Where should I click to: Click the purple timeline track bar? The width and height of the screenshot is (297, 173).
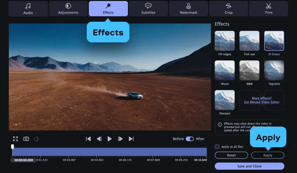coord(110,152)
